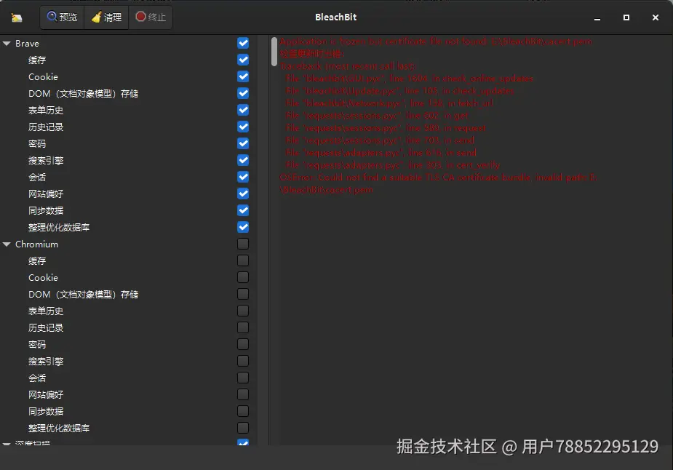Select 密码 under Chromium
673x470 pixels.
click(37, 345)
